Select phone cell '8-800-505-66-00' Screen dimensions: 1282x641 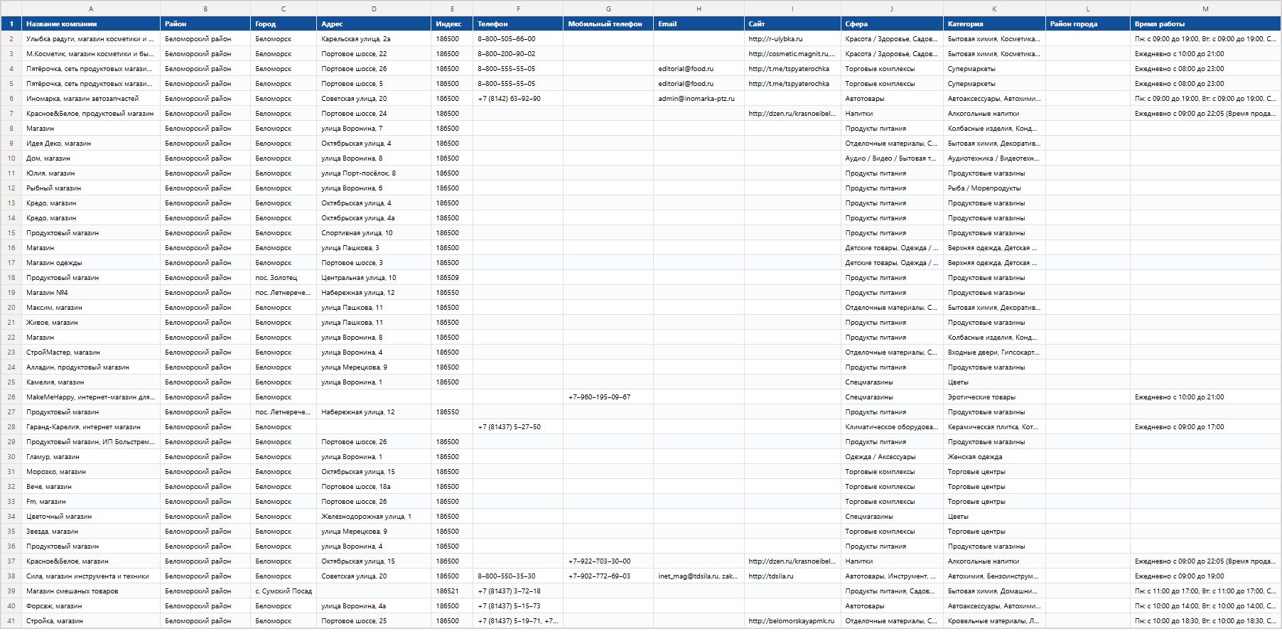click(x=518, y=39)
